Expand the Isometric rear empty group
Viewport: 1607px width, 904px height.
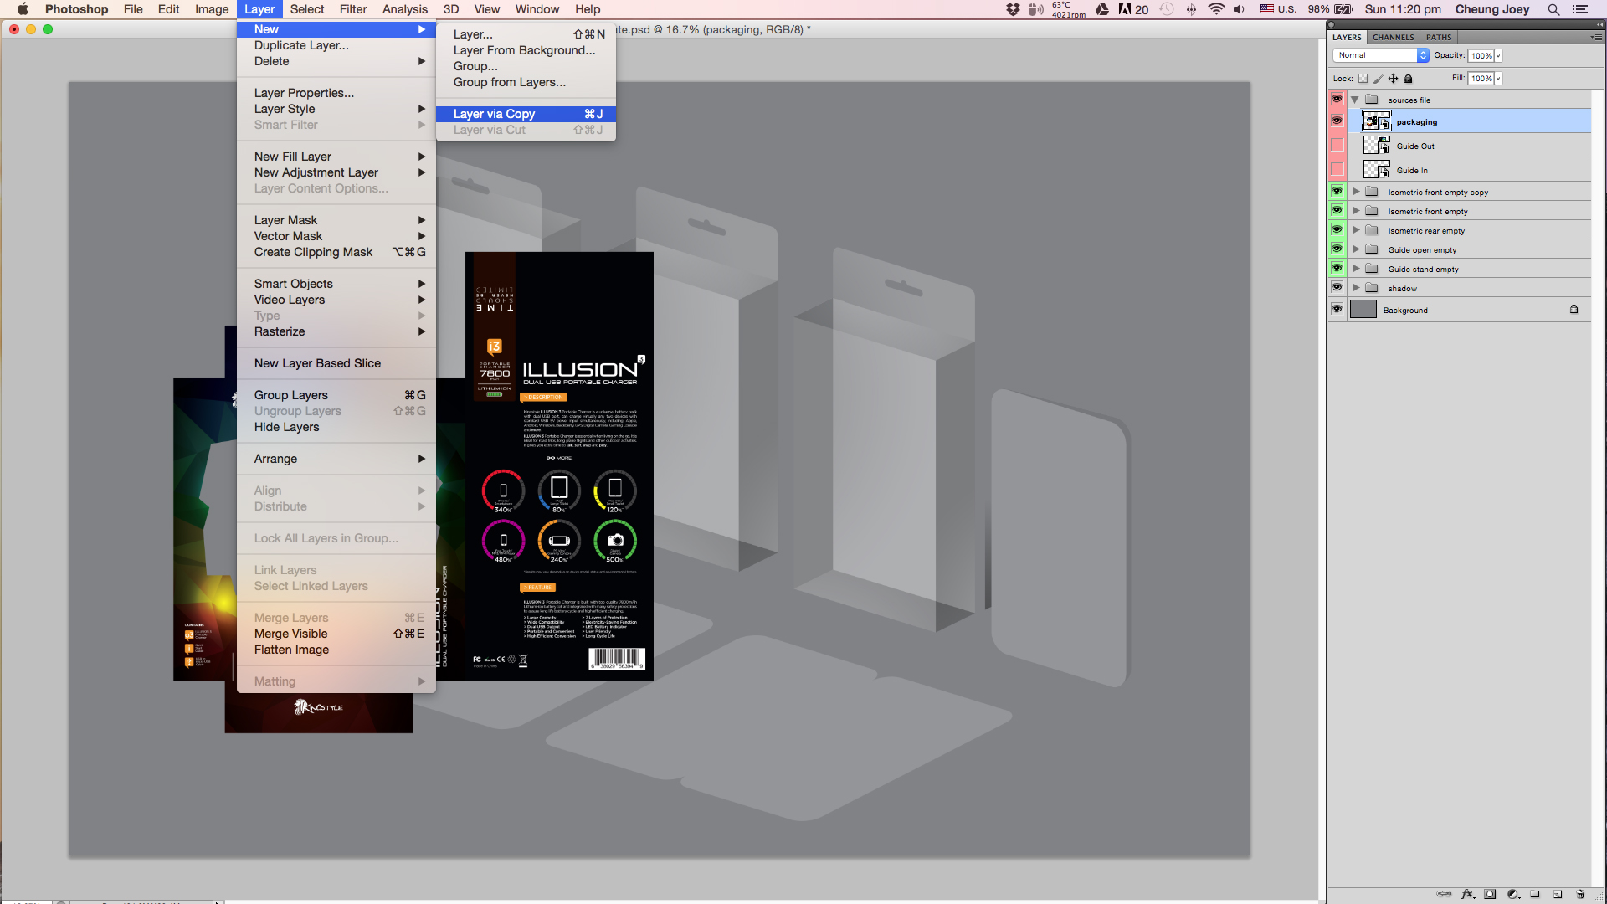(x=1356, y=230)
